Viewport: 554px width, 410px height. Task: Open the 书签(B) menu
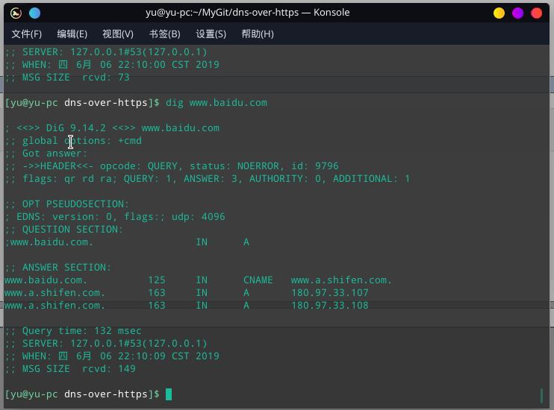click(165, 34)
